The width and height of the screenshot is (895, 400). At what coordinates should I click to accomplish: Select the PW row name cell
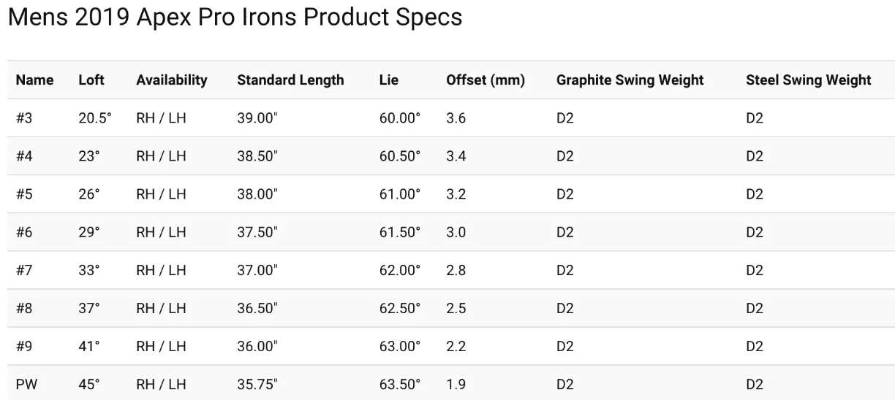[26, 384]
